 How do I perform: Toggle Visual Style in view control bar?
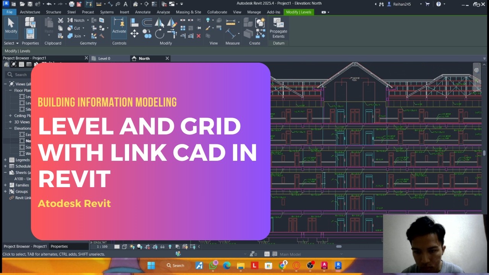pyautogui.click(x=125, y=247)
